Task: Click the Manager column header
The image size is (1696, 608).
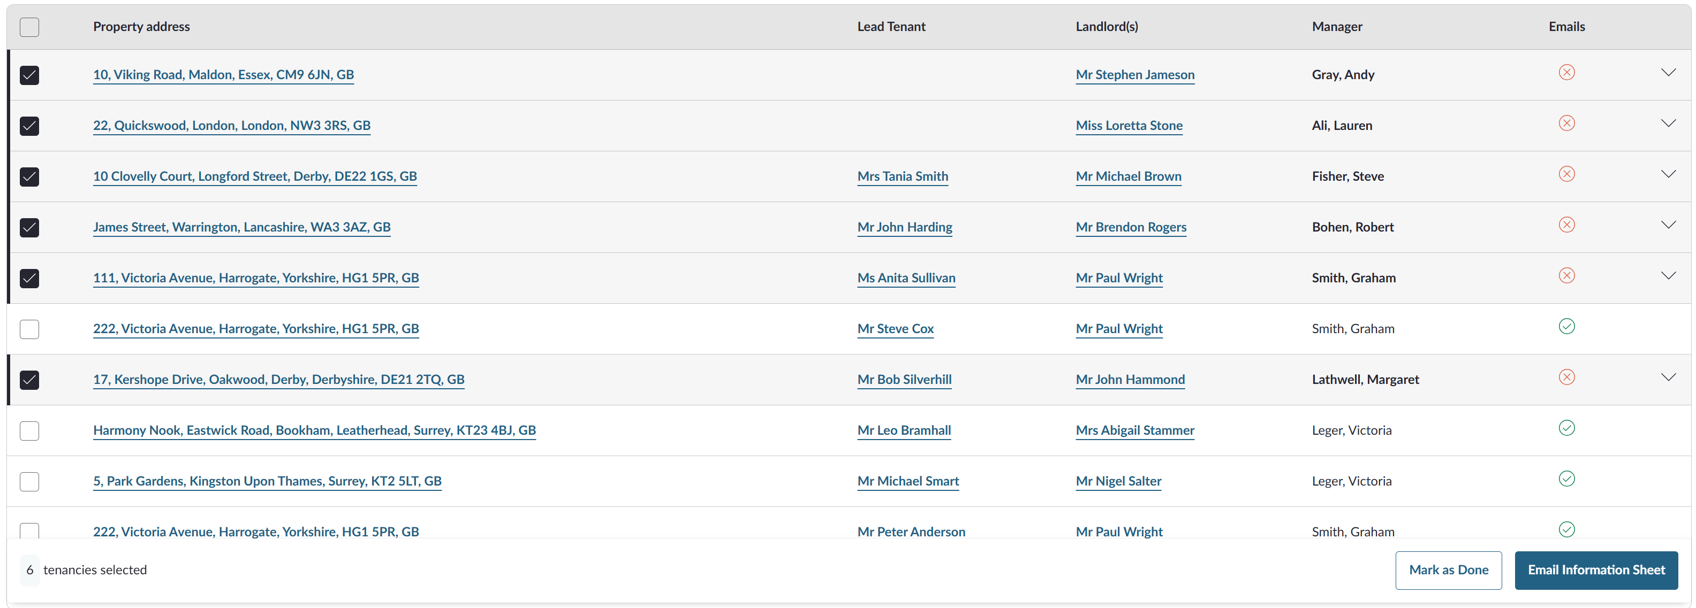Action: (x=1337, y=26)
